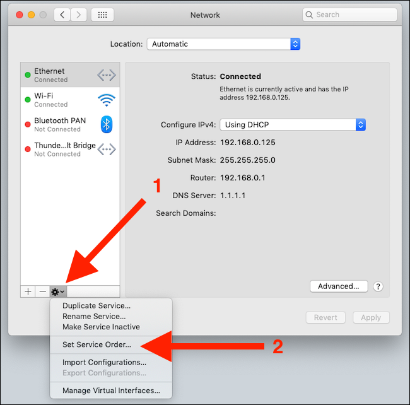
Task: Click into the Search field
Action: click(349, 15)
